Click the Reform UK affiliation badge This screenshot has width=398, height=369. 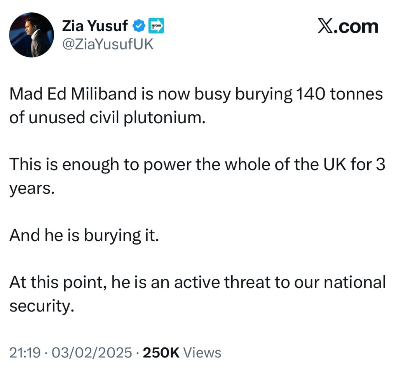tap(156, 26)
